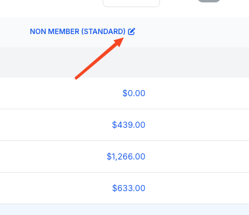This screenshot has height=215, width=249.
Task: Click the red arrow's arrowhead tip
Action: tap(122, 39)
